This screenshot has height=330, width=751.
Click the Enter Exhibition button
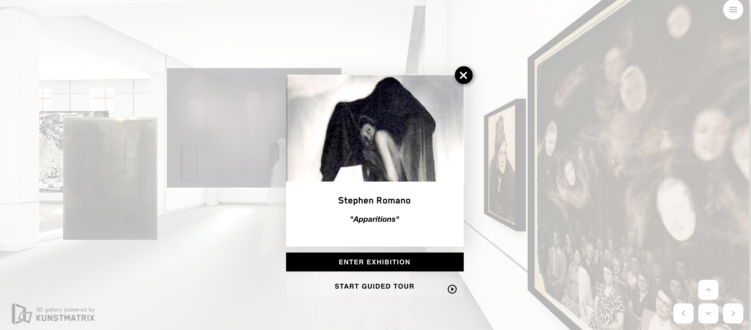[375, 262]
